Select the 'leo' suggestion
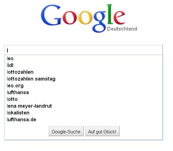Image resolution: width=173 pixels, height=151 pixels. coord(83,58)
